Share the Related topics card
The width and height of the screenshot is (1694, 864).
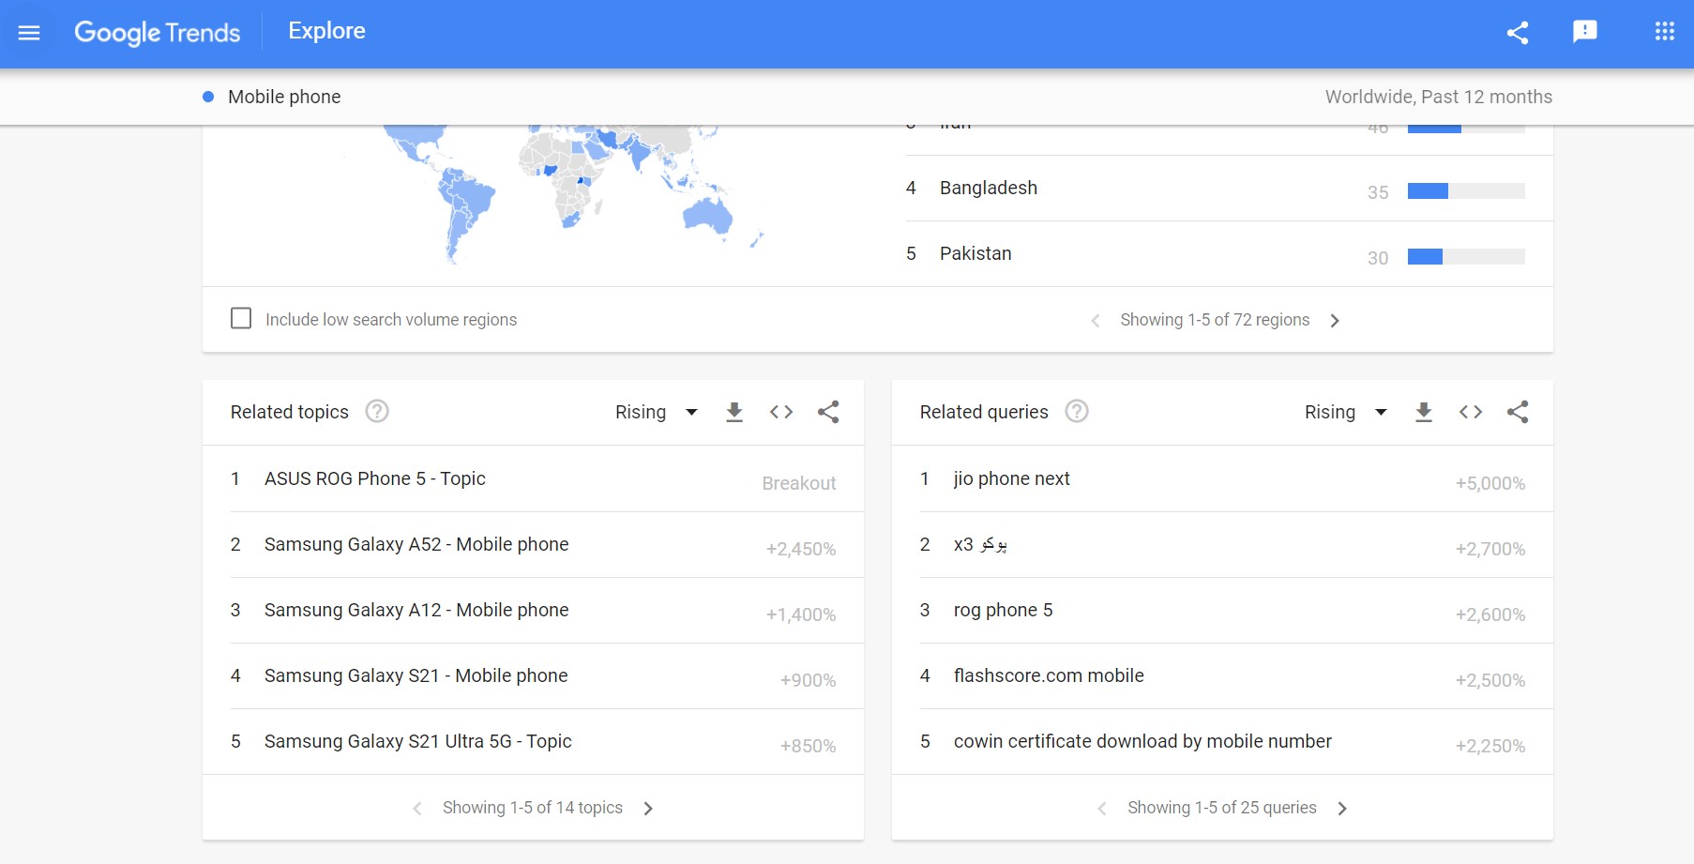[x=828, y=412]
